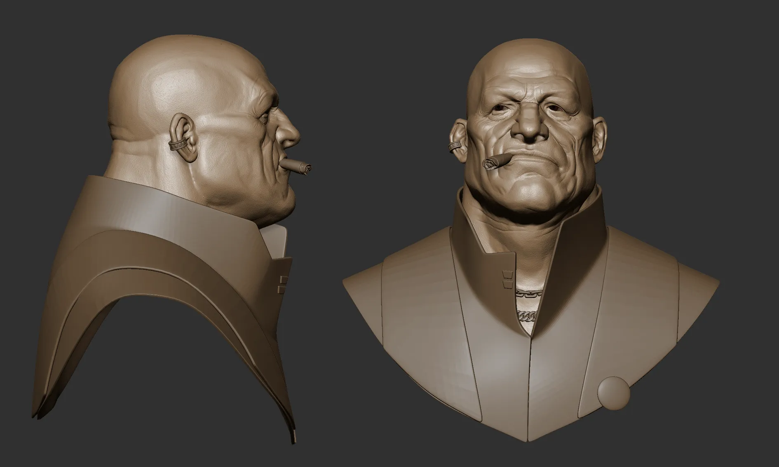This screenshot has width=779, height=467.
Task: Click the nose on the front-facing head
Action: (x=529, y=127)
